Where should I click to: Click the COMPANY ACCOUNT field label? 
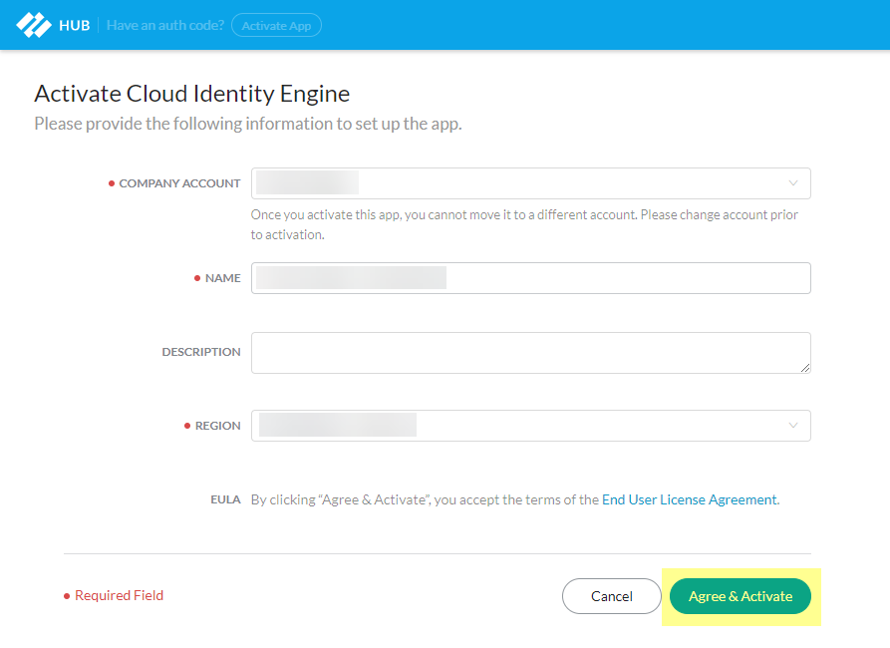pyautogui.click(x=179, y=182)
